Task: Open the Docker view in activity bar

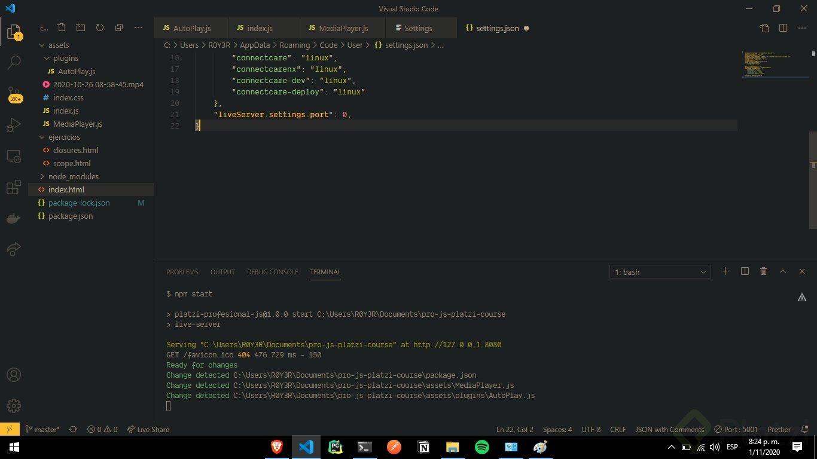Action: click(14, 219)
